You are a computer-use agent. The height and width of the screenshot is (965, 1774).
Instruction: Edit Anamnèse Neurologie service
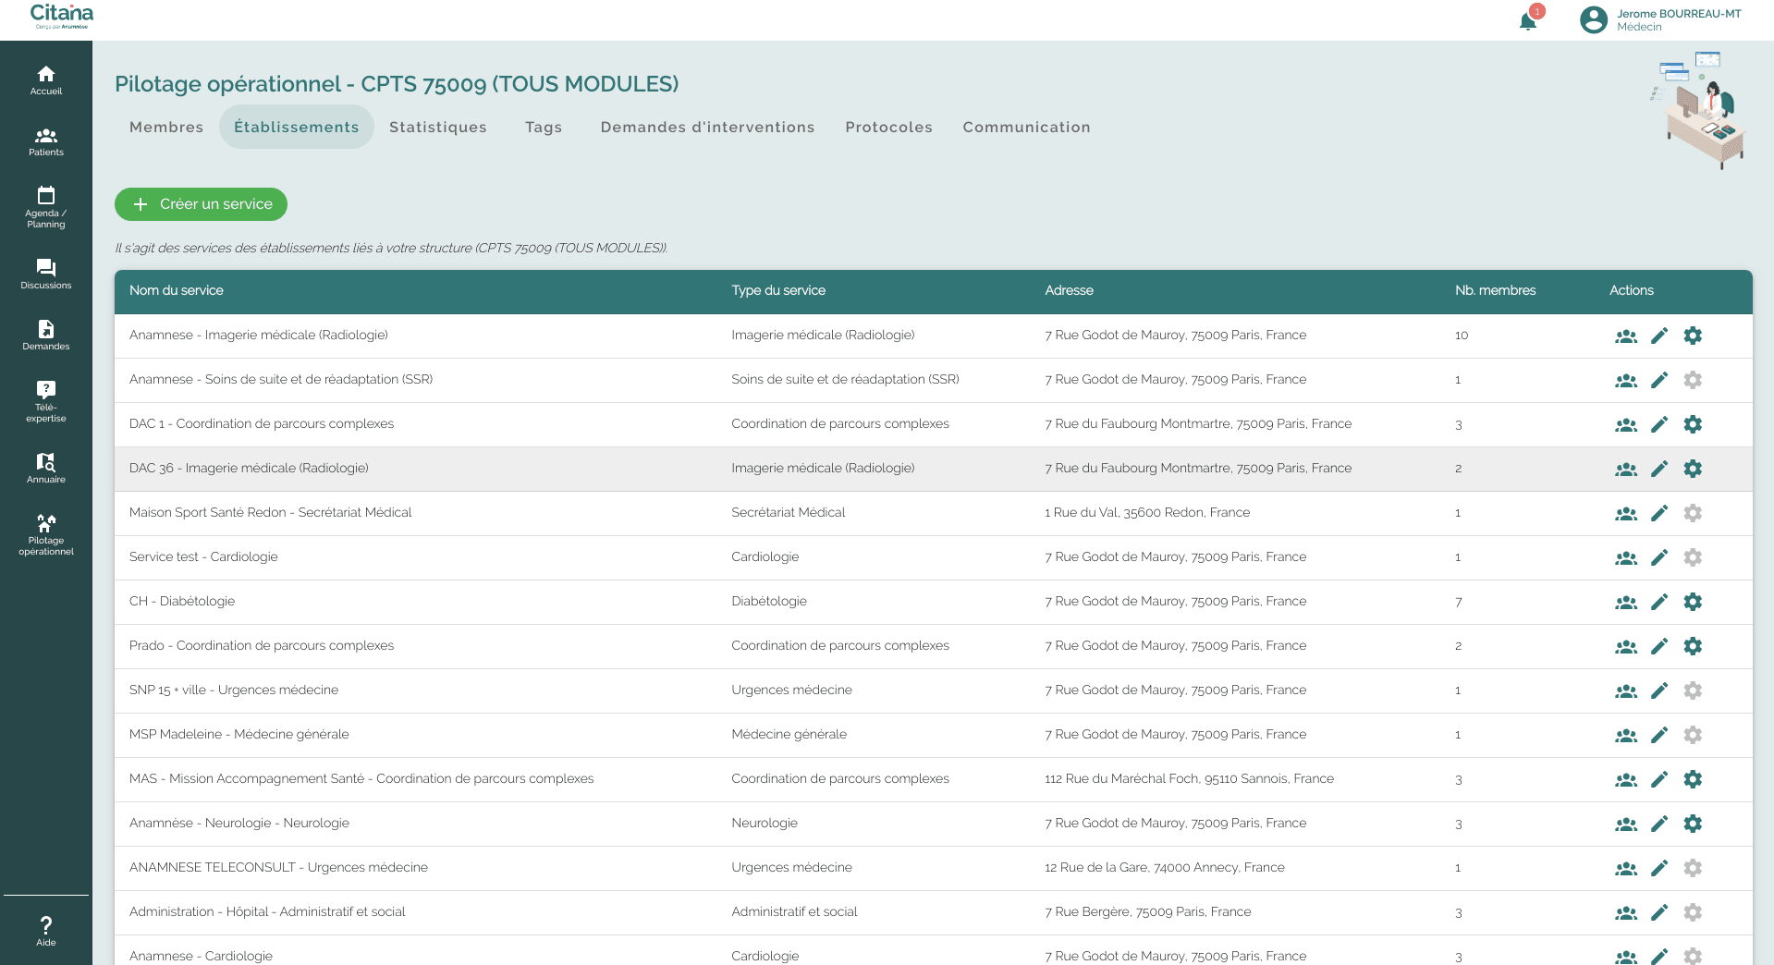click(1659, 824)
